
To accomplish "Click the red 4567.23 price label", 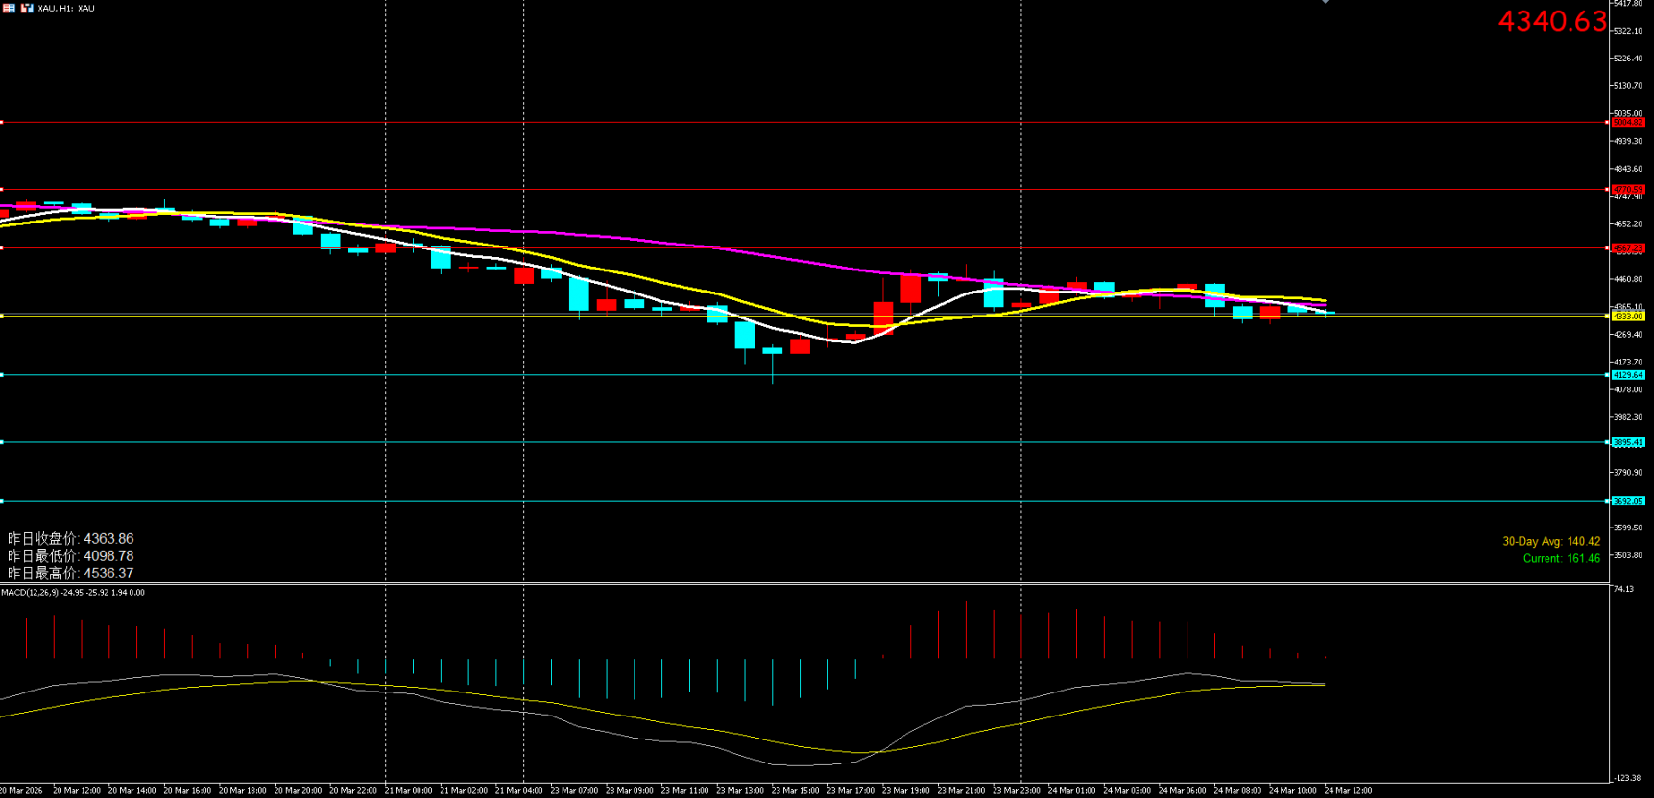I will coord(1627,248).
